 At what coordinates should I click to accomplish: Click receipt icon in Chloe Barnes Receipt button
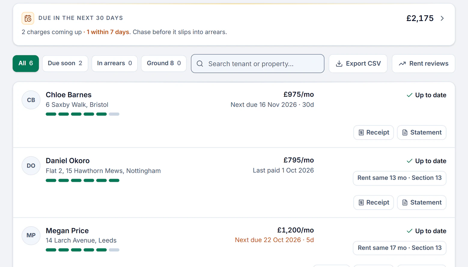(x=361, y=133)
